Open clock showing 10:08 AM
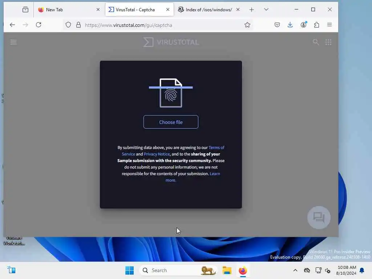 tap(346, 270)
